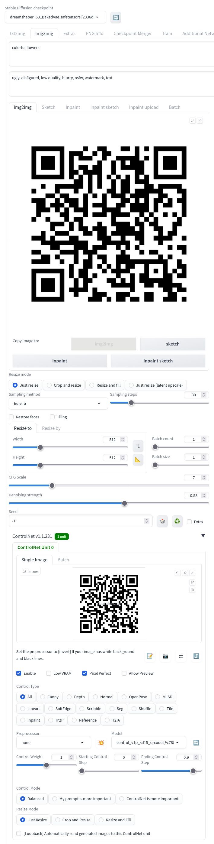Click the Denoising strength slider
Viewport: 214px width, 844px height.
click(x=109, y=503)
